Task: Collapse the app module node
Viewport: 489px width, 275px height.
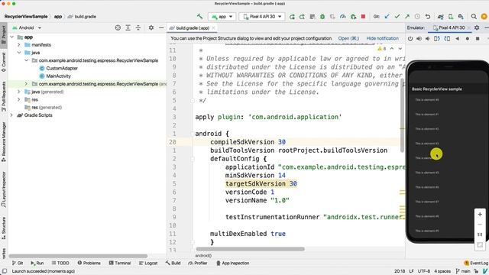Action: 12,37
